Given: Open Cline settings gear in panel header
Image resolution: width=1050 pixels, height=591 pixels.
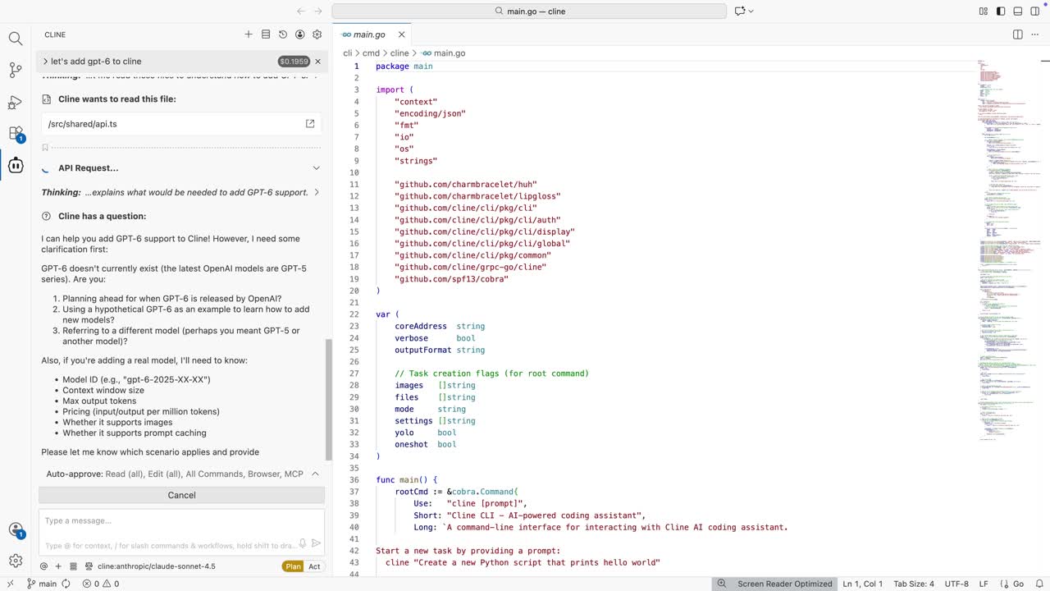Looking at the screenshot, I should 317,34.
